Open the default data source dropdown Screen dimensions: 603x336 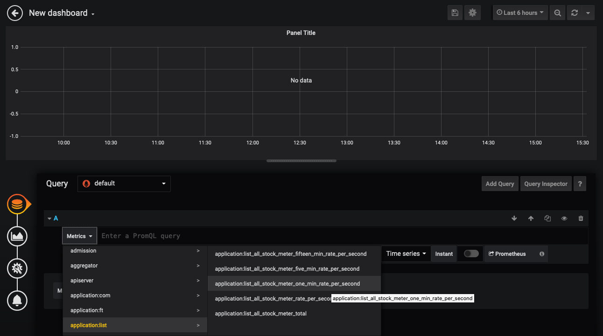124,184
